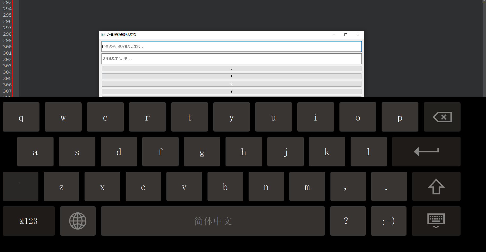
Task: Tap the letter r key
Action: click(147, 117)
